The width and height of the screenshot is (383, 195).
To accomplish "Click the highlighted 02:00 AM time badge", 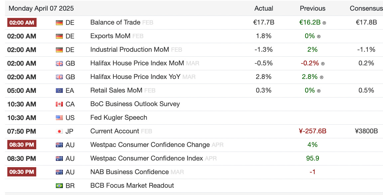I will click(x=22, y=23).
